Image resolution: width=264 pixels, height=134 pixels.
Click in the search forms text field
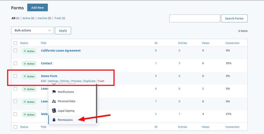(195, 19)
